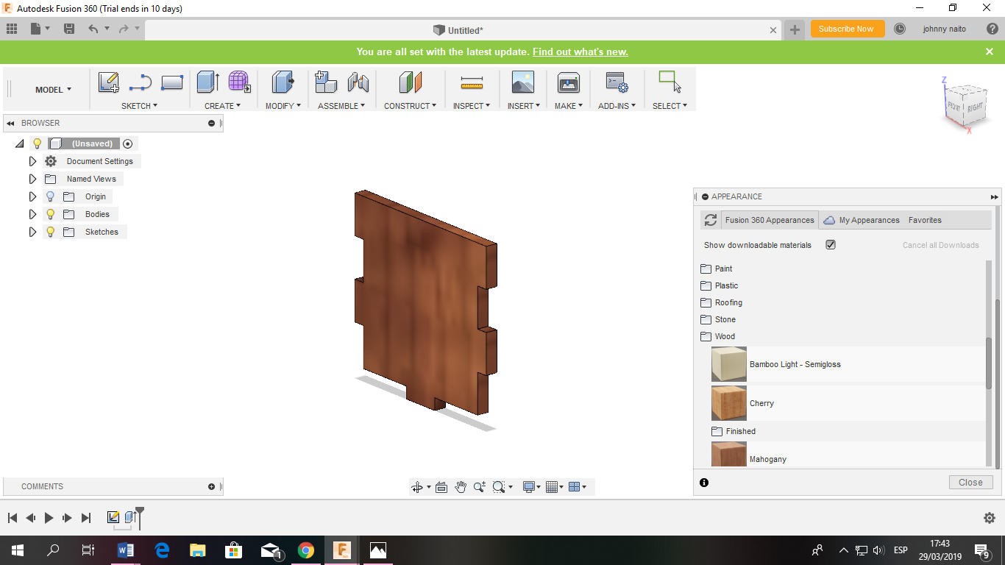Open the INSPECT menu
This screenshot has width=1005, height=565.
[x=472, y=106]
